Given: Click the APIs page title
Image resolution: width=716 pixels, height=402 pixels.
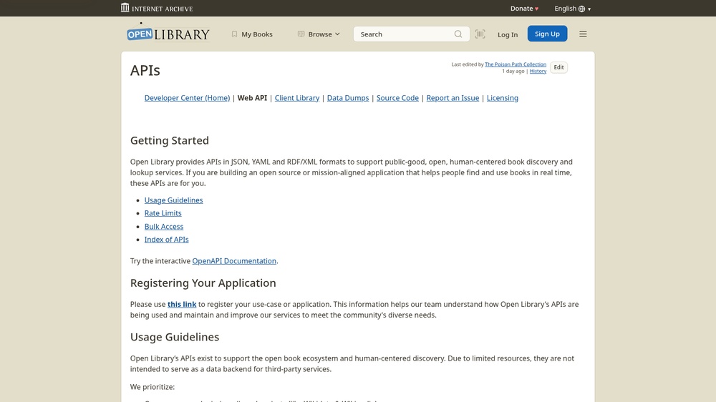Looking at the screenshot, I should point(145,70).
